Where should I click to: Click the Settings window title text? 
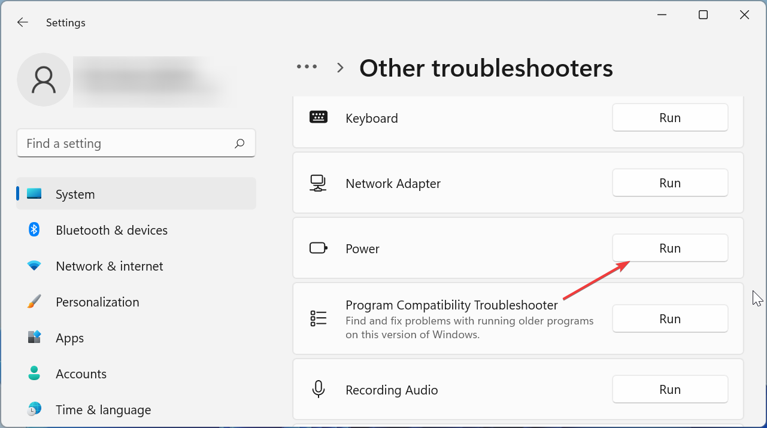(66, 23)
